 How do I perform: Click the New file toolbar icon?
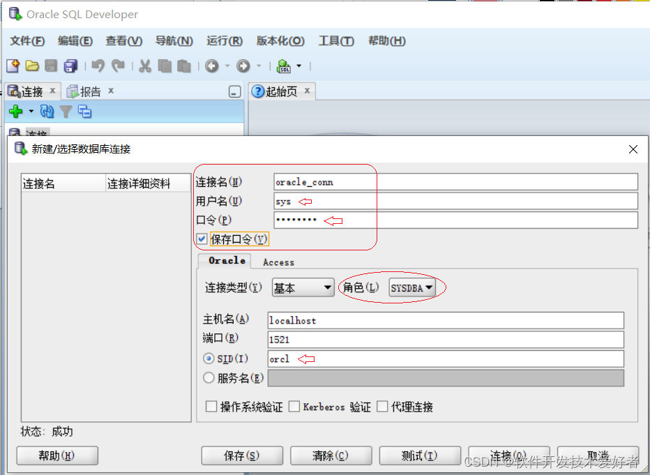point(13,66)
